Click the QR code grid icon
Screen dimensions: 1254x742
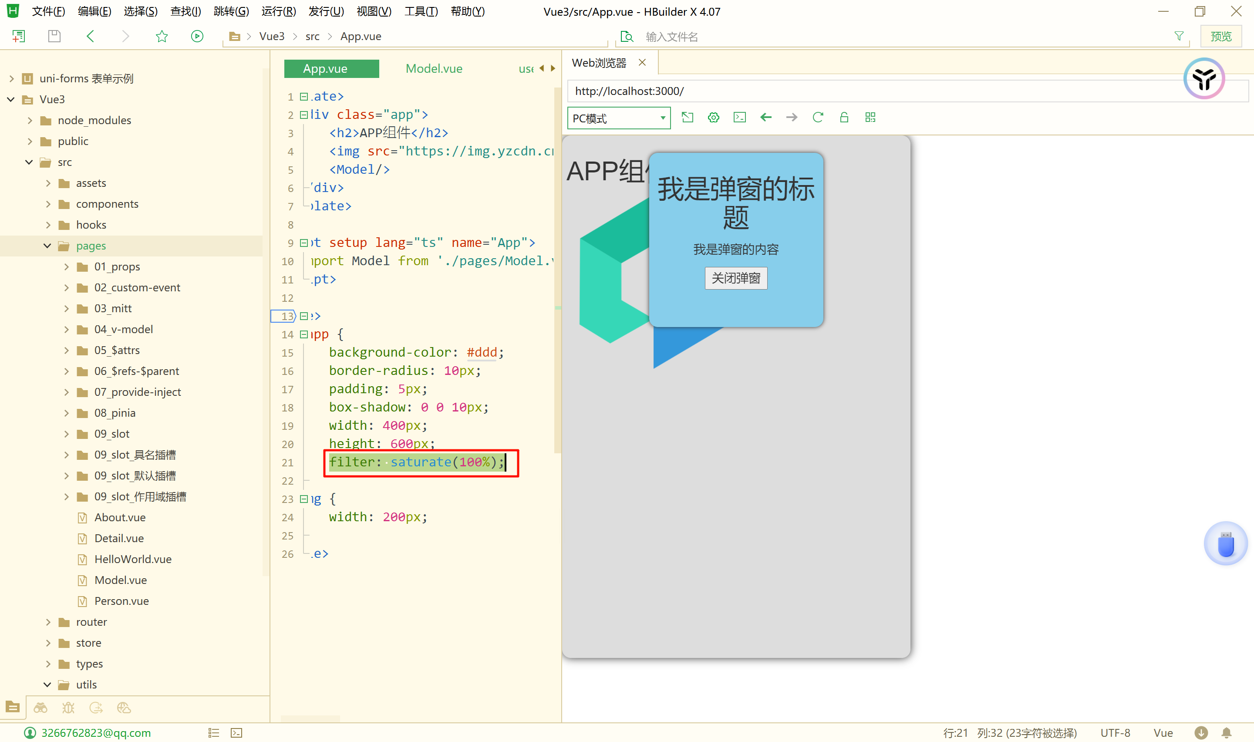870,118
